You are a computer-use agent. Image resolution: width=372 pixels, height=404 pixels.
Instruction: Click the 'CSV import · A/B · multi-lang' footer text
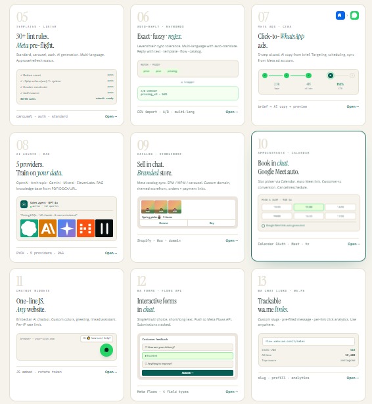coord(166,112)
